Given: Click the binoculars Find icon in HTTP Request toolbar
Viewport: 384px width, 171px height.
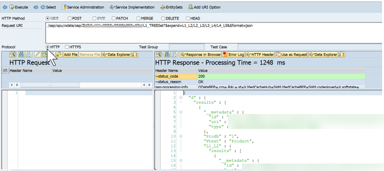Looking at the screenshot, I should click(x=21, y=55).
